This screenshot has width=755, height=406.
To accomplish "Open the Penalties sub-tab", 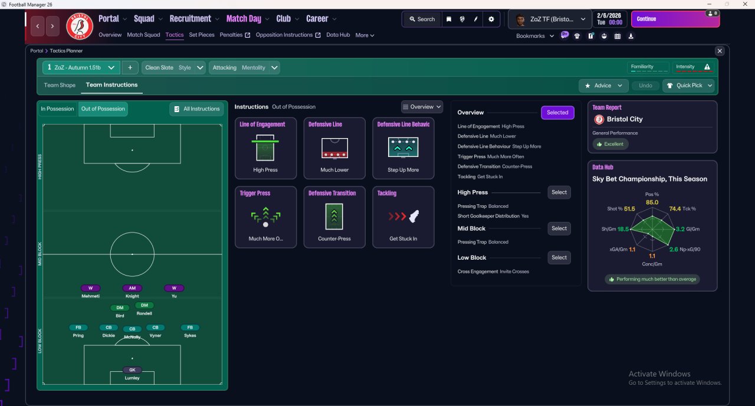I will 235,35.
